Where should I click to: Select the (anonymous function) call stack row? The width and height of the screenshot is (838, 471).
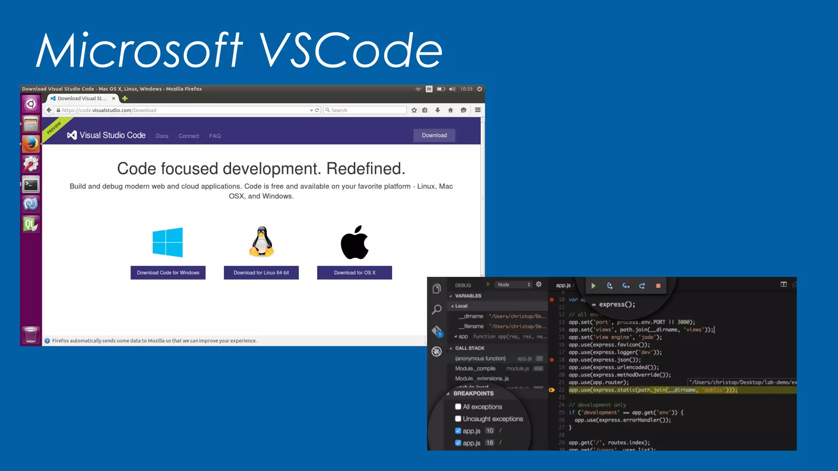[498, 359]
